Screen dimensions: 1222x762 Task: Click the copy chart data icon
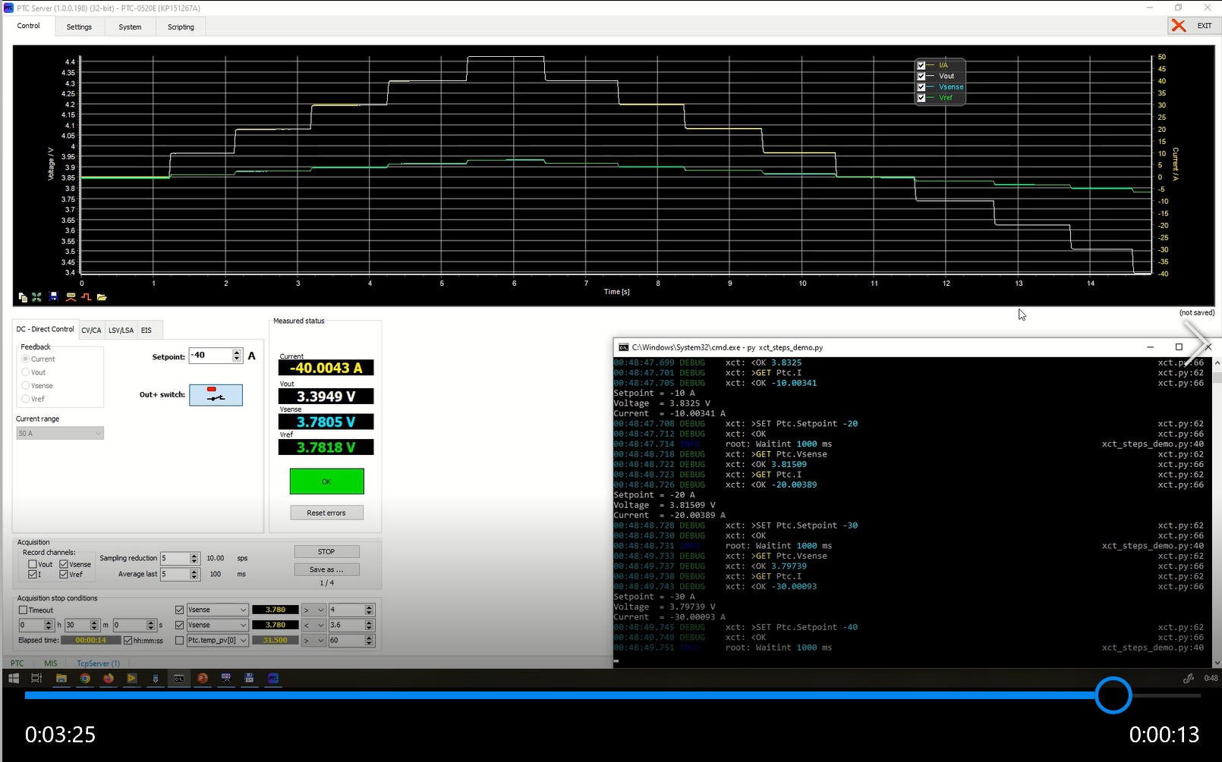[23, 297]
